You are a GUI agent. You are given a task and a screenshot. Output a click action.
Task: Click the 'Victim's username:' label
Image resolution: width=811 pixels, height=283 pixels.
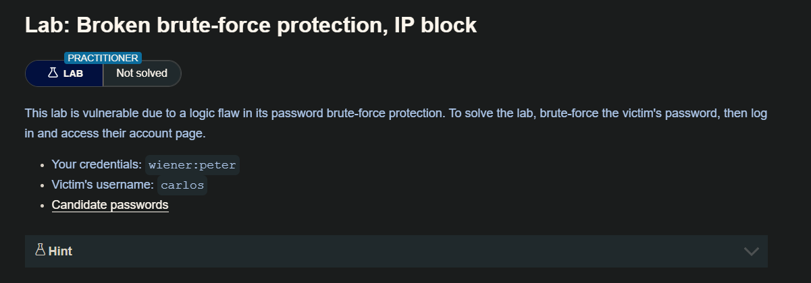point(102,185)
